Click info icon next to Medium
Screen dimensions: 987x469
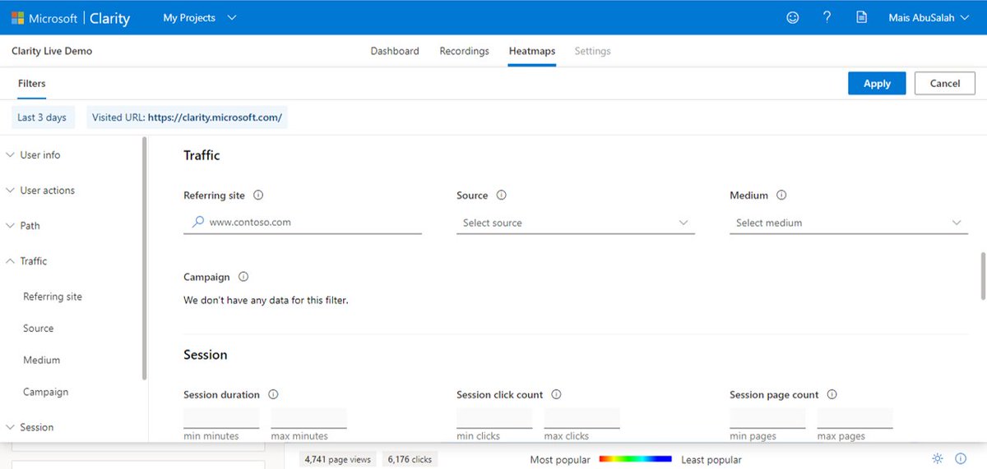tap(781, 195)
